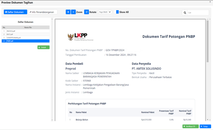Click the zoom out minus icon
Image resolution: width=213 pixels, height=130 pixels.
tap(73, 12)
